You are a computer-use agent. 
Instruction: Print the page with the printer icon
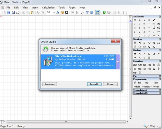[18, 12]
